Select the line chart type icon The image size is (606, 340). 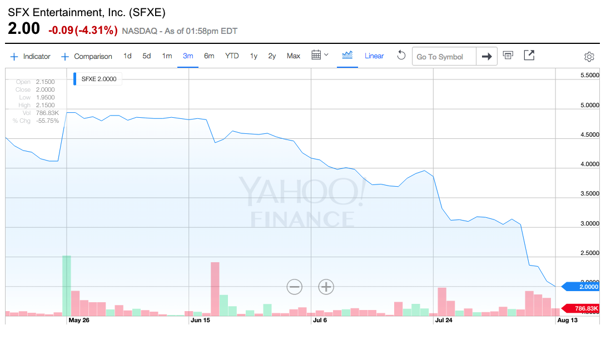click(347, 55)
